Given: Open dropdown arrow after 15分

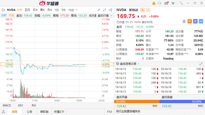Looking at the screenshot, I should 77,10.
